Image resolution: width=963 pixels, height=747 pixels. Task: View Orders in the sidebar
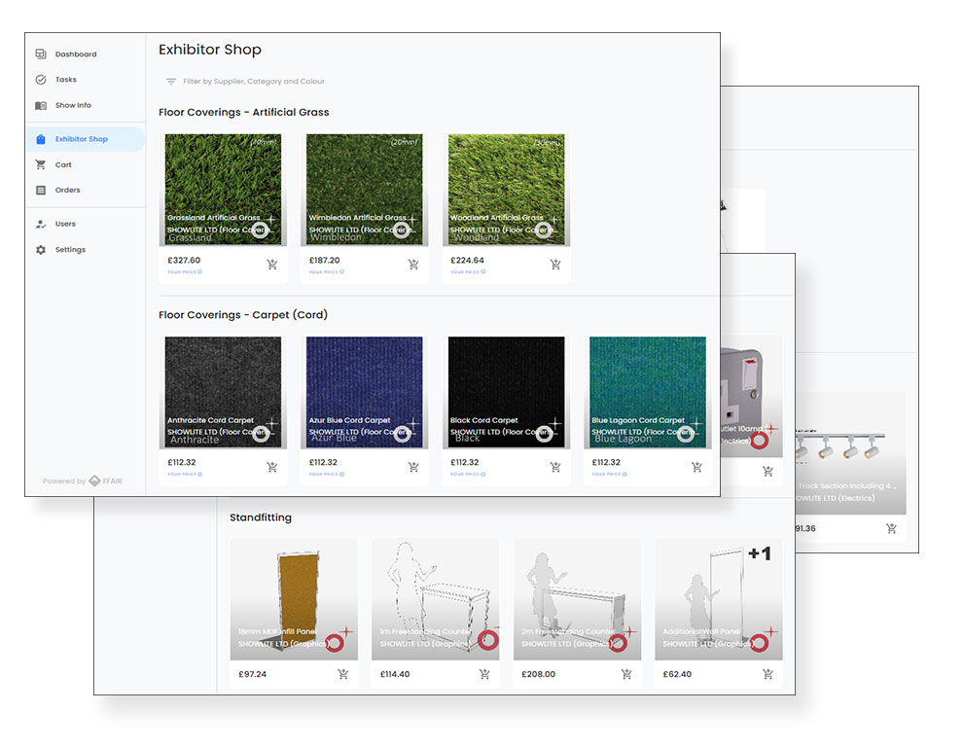67,191
